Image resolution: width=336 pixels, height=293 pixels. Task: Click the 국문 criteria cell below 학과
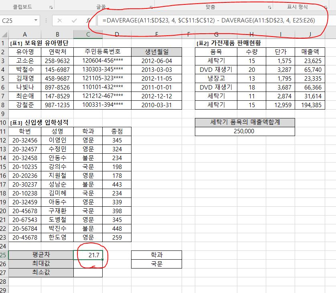point(156,264)
